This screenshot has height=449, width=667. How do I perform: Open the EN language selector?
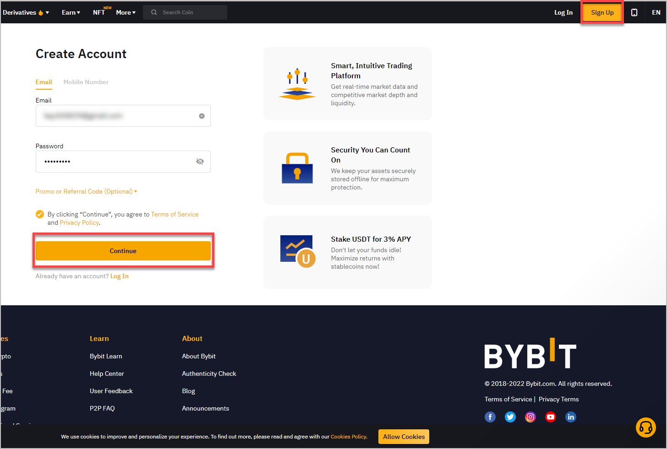coord(656,12)
